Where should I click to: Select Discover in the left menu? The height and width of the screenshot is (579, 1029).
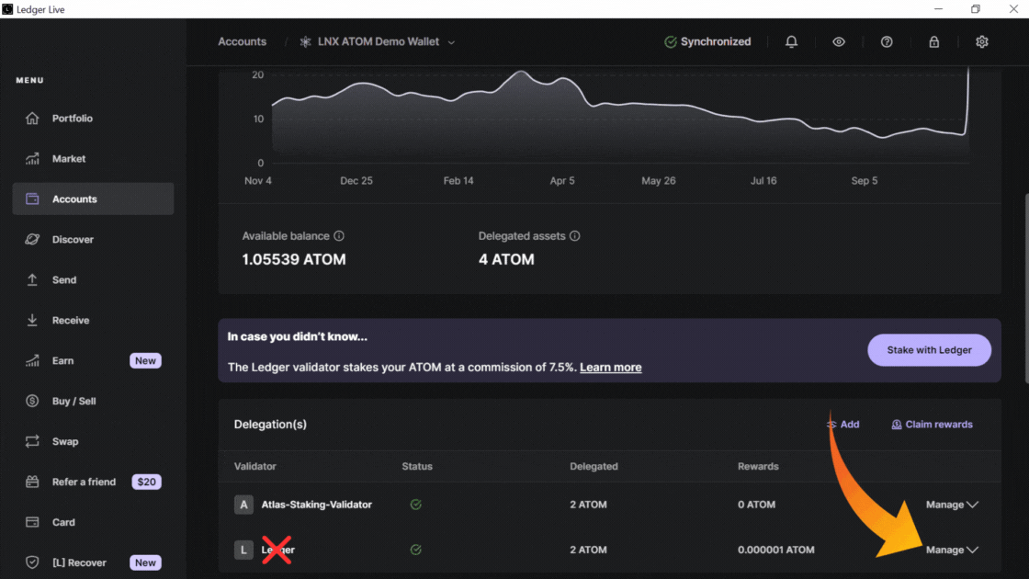(73, 240)
